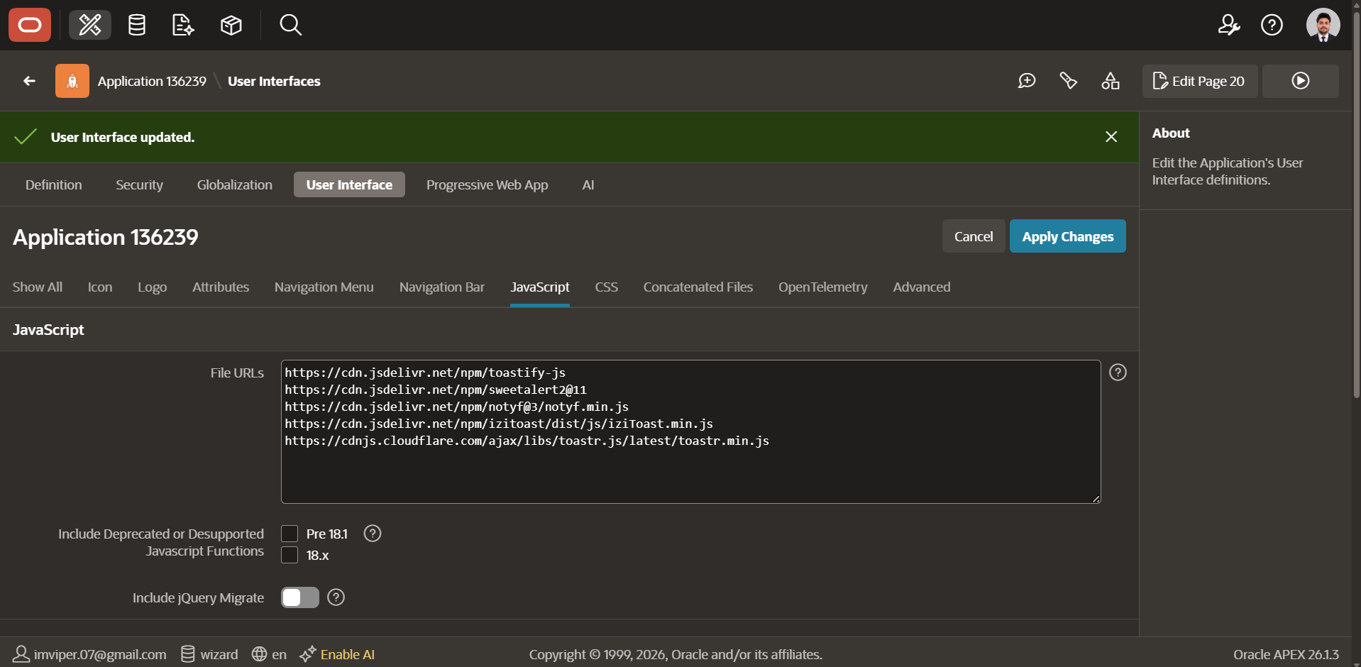Click the user icon beside the email
The width and height of the screenshot is (1361, 667).
[x=21, y=654]
